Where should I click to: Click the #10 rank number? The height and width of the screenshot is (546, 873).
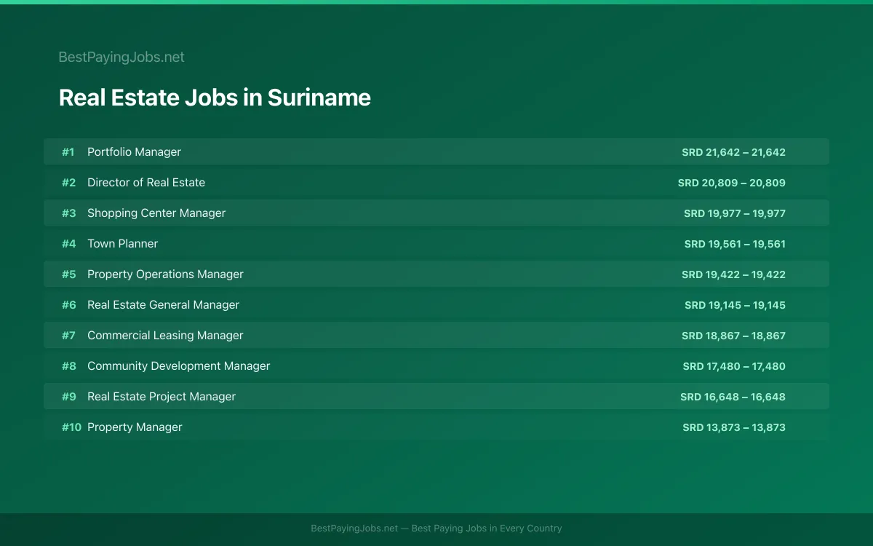tap(71, 427)
